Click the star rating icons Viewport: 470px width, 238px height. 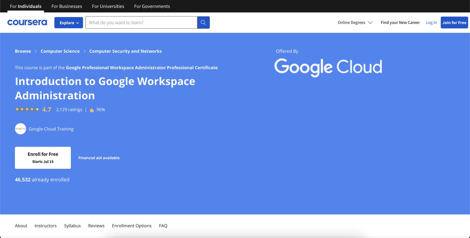(x=27, y=109)
